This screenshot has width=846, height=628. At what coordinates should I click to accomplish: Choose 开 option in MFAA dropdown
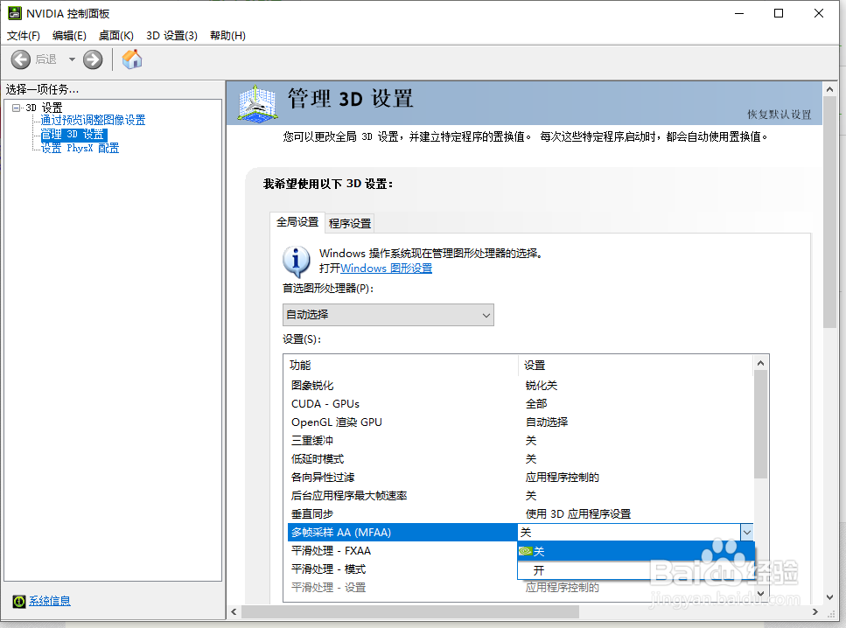coord(635,570)
